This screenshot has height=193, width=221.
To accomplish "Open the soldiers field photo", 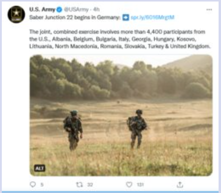I will point(121,115).
